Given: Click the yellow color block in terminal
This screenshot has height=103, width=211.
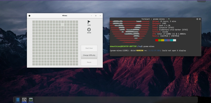Looking at the screenshot, I should (162, 40).
